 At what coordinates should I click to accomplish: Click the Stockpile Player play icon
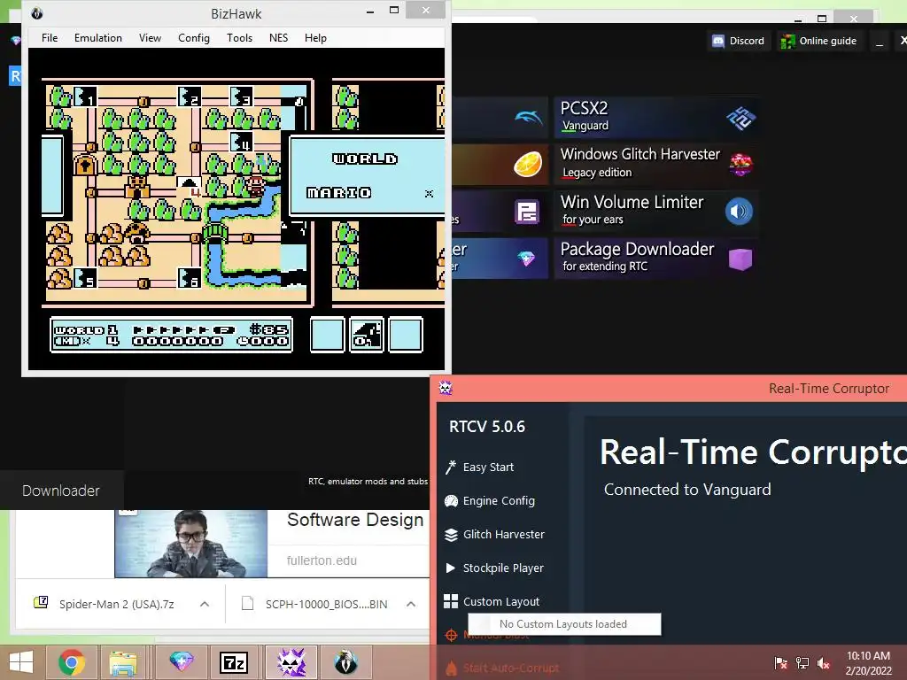[x=451, y=568]
